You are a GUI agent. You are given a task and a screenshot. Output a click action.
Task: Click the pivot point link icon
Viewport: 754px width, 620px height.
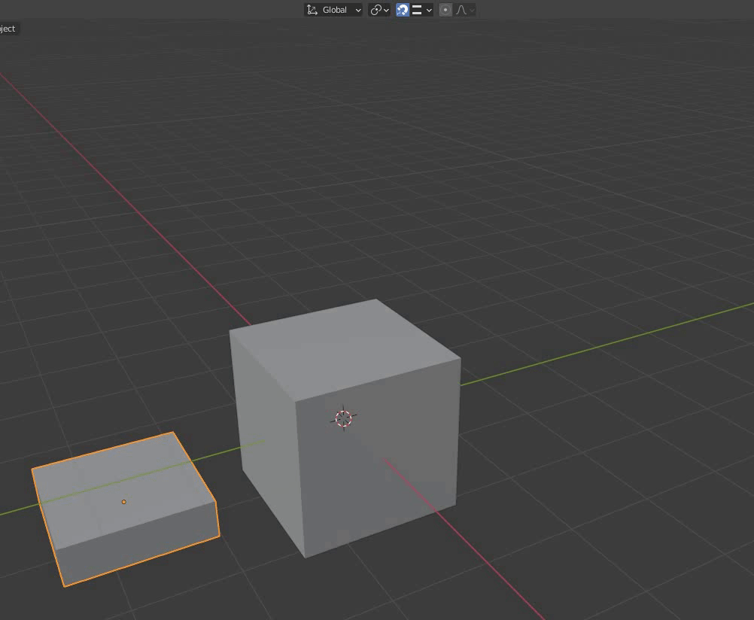(375, 10)
